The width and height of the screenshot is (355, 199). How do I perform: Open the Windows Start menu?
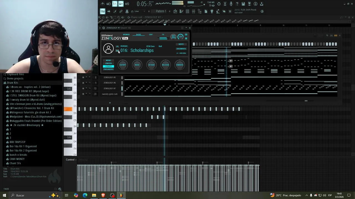point(4,195)
